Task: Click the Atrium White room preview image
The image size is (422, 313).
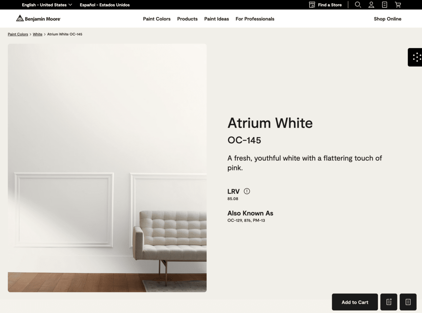Action: point(107,168)
